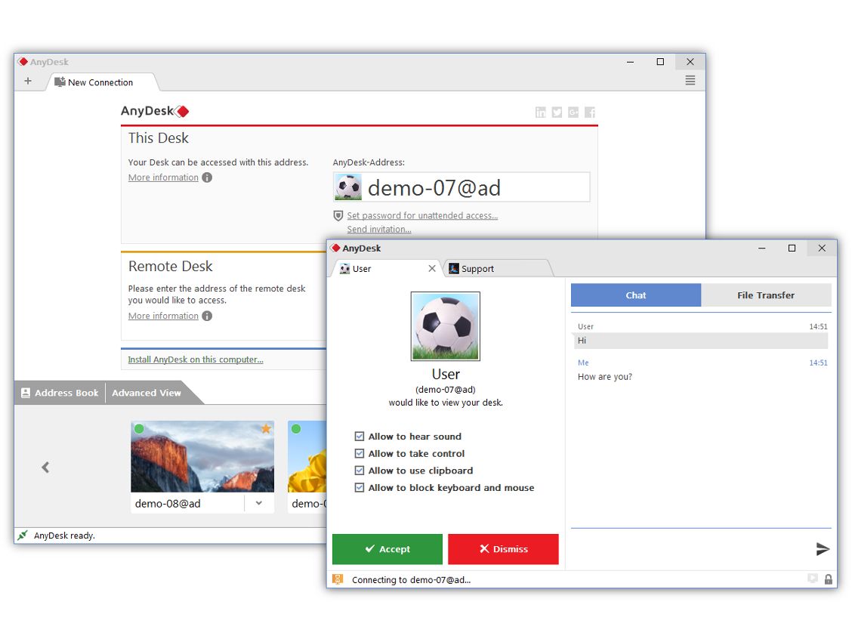The width and height of the screenshot is (852, 642).
Task: Toggle Allow to take control checkbox
Action: 360,454
